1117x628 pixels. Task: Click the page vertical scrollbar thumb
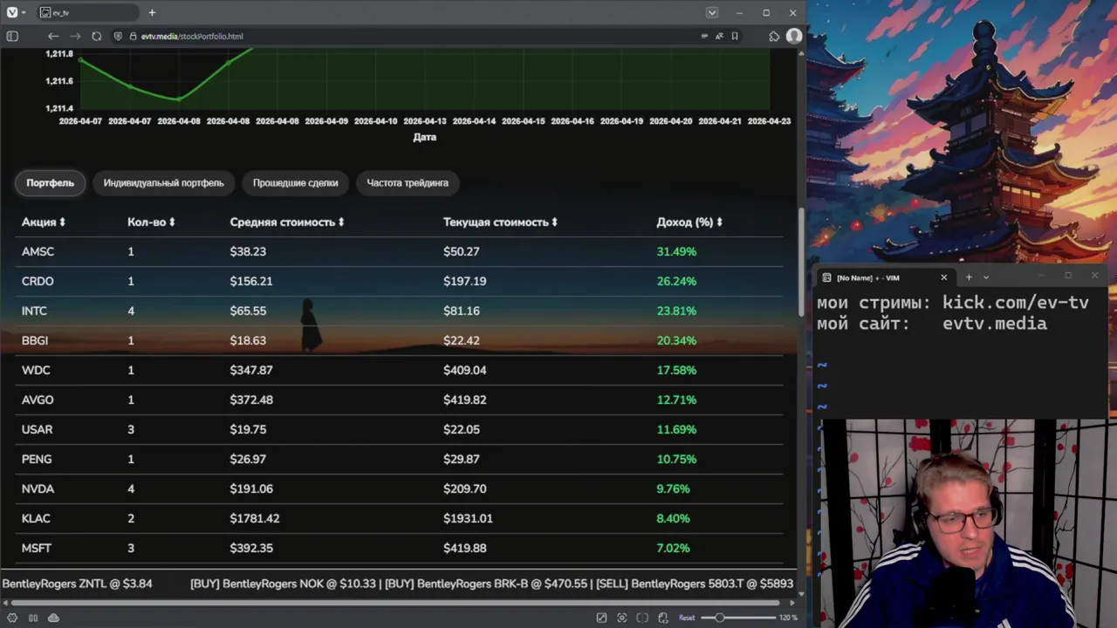point(801,263)
